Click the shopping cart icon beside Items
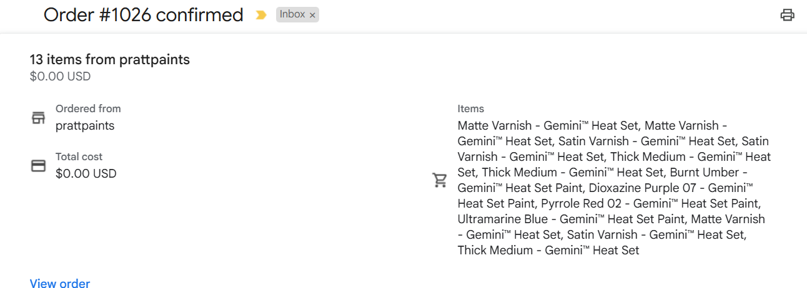 tap(440, 180)
